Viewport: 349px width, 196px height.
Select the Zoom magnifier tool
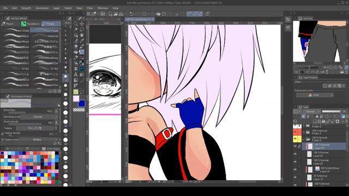(76, 24)
